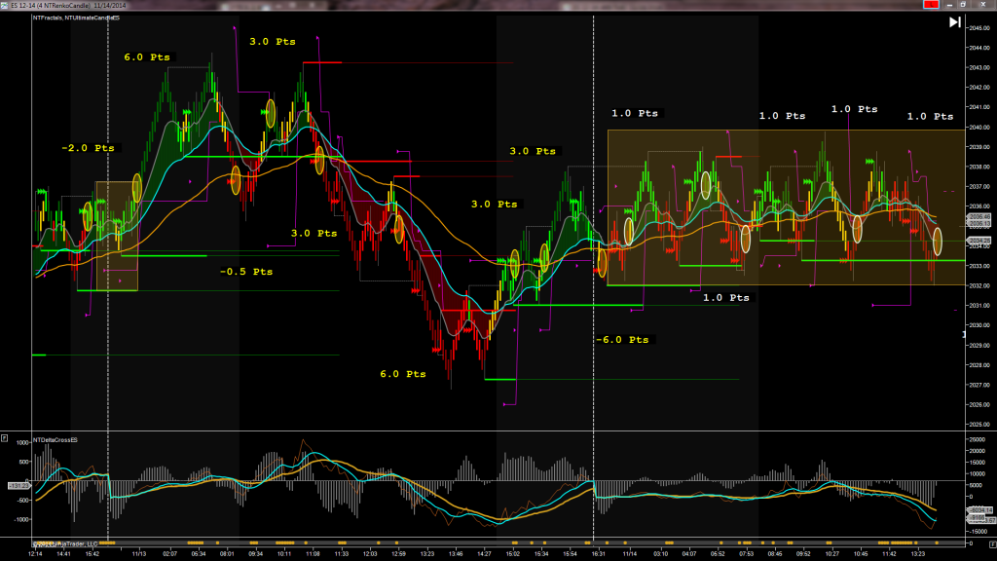Click the 25000 label on indicator axis
The image size is (997, 561).
click(x=976, y=439)
